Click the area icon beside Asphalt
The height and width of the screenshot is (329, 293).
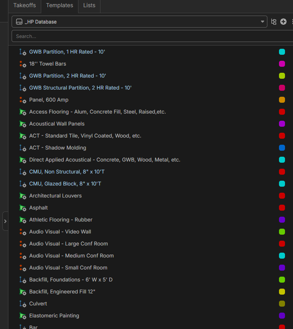(x=23, y=208)
